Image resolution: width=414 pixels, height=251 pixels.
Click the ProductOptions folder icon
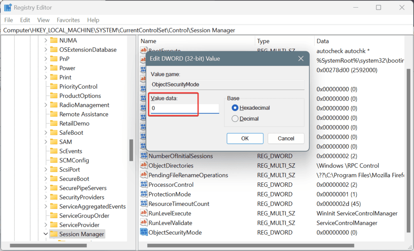click(54, 96)
